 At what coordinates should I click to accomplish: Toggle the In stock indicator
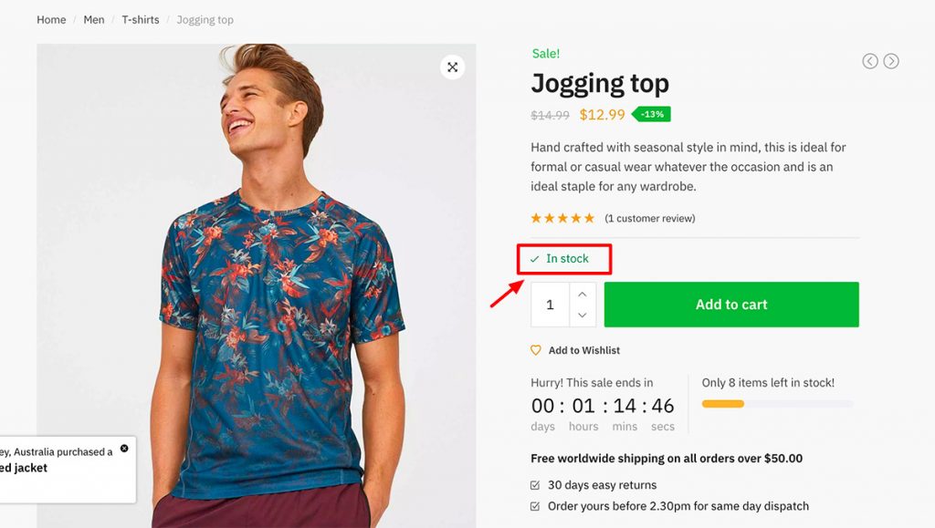564,259
